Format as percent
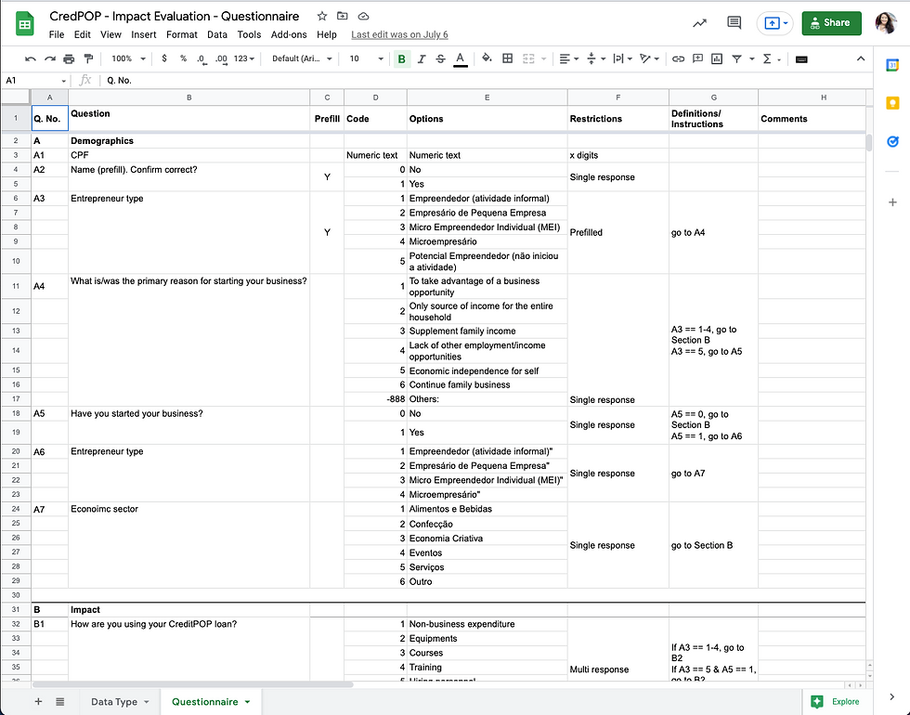Viewport: 910px width, 715px height. click(x=183, y=58)
